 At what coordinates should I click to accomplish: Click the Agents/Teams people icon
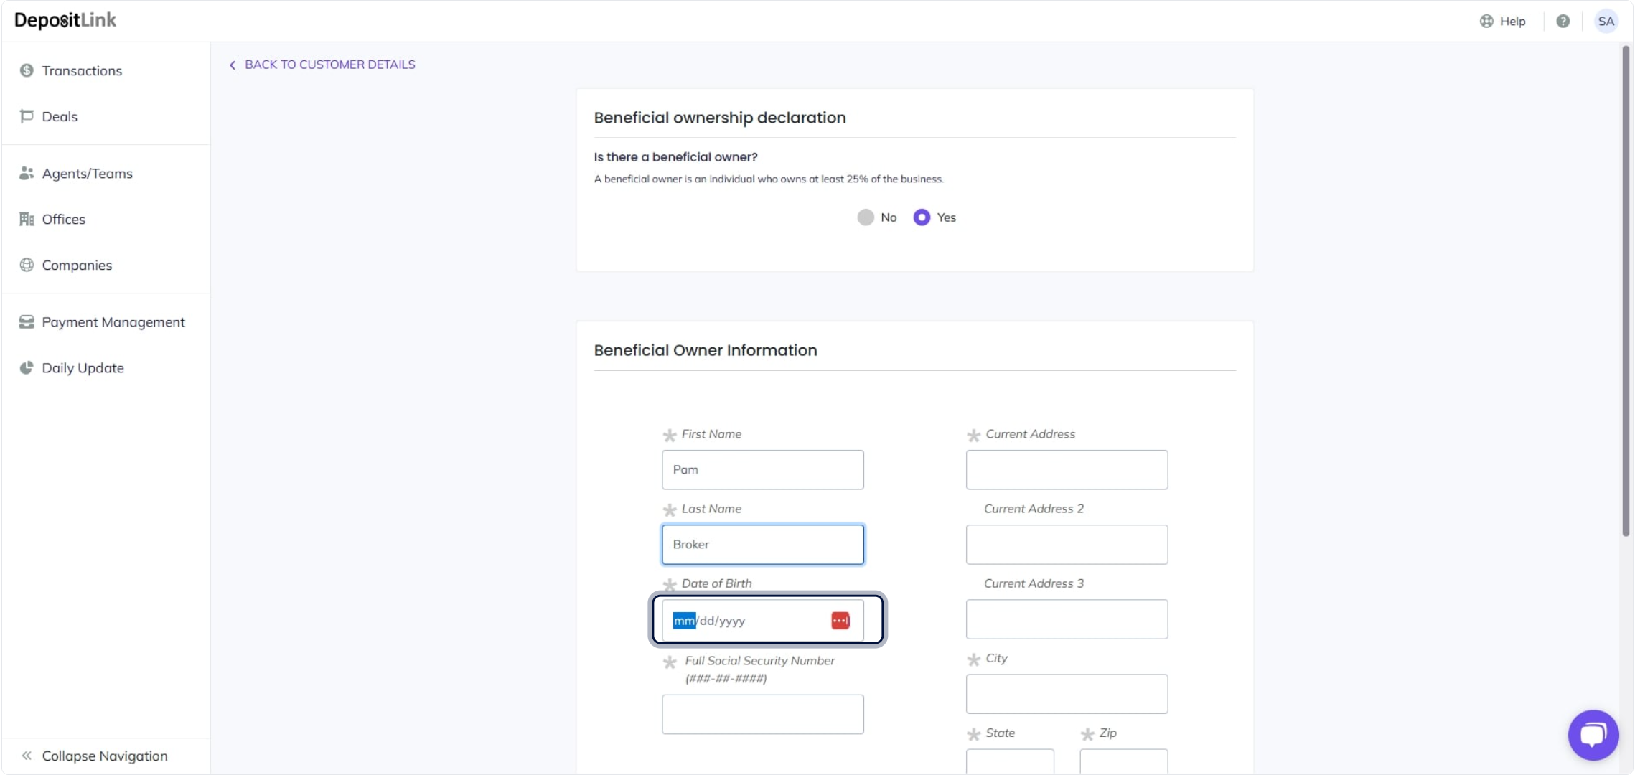(27, 173)
